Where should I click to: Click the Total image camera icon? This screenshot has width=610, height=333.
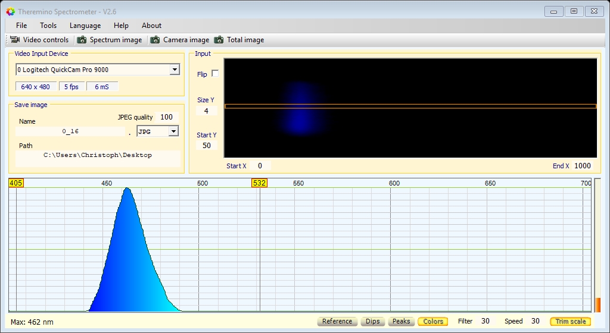pyautogui.click(x=219, y=40)
